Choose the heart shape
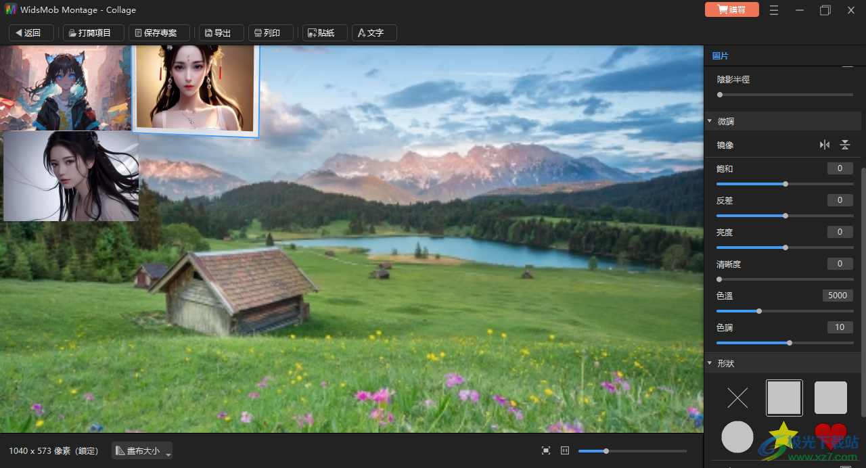 (830, 435)
